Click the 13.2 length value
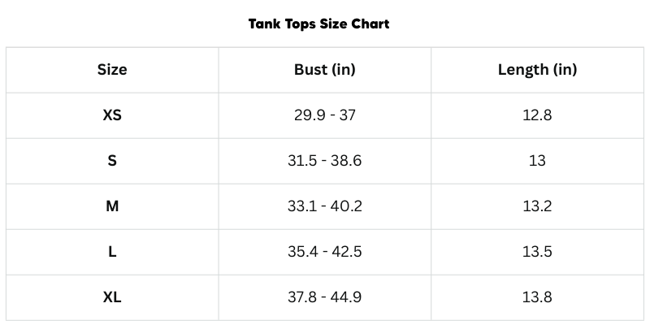Viewport: 650px width, 325px height. click(x=537, y=206)
